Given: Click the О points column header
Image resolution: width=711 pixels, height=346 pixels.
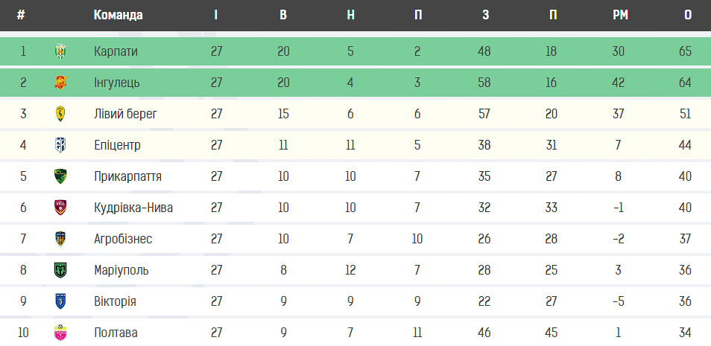Looking at the screenshot, I should [687, 15].
